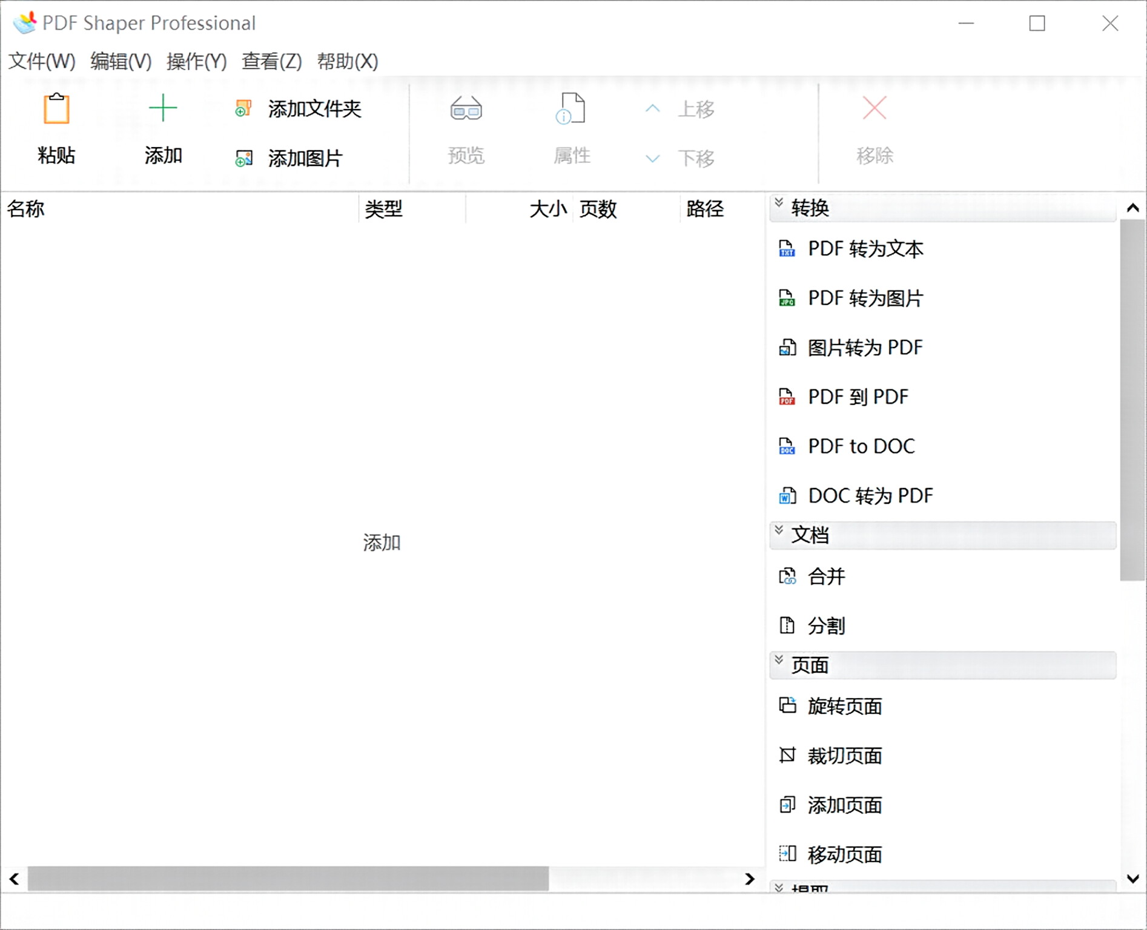Open the 查看(Z) menu
The width and height of the screenshot is (1147, 930).
click(x=271, y=61)
